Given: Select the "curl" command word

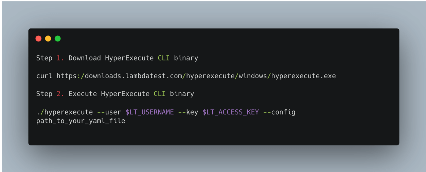Looking at the screenshot, I should coord(44,76).
